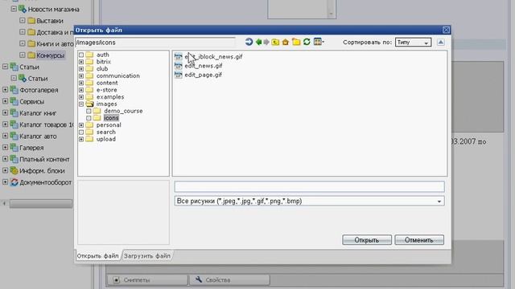This screenshot has width=515, height=289.
Task: Click the 'Каталог книг' block type icon
Action: 14,113
